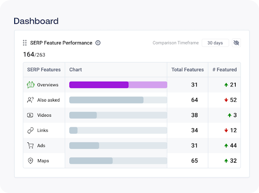Select the Maps row label
Image resolution: width=259 pixels, height=193 pixels.
pos(43,161)
